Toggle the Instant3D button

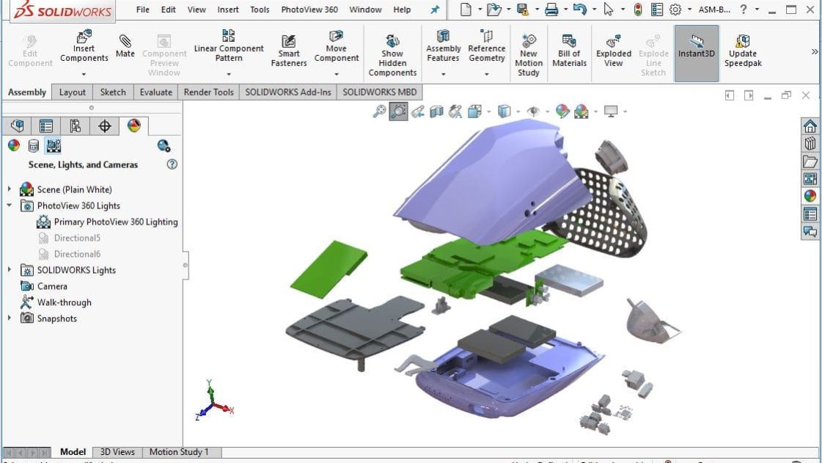696,50
